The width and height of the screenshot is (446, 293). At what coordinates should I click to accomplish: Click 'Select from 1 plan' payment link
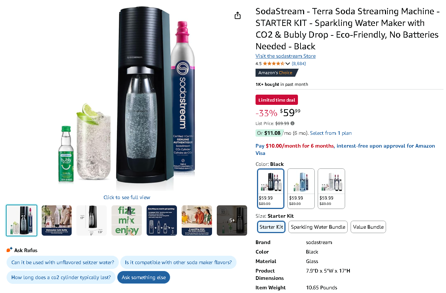tap(330, 133)
